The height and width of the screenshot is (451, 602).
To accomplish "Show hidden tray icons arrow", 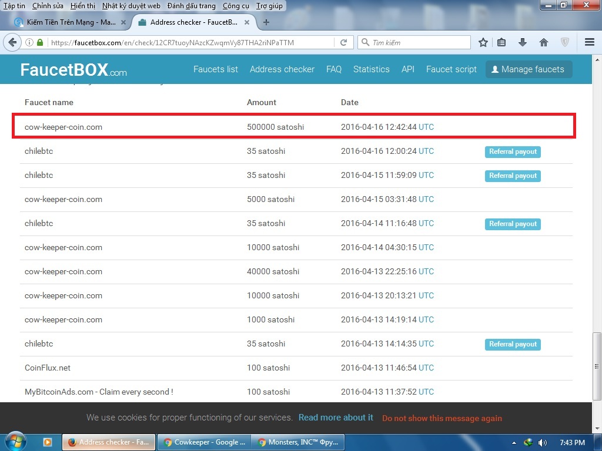I will 514,443.
